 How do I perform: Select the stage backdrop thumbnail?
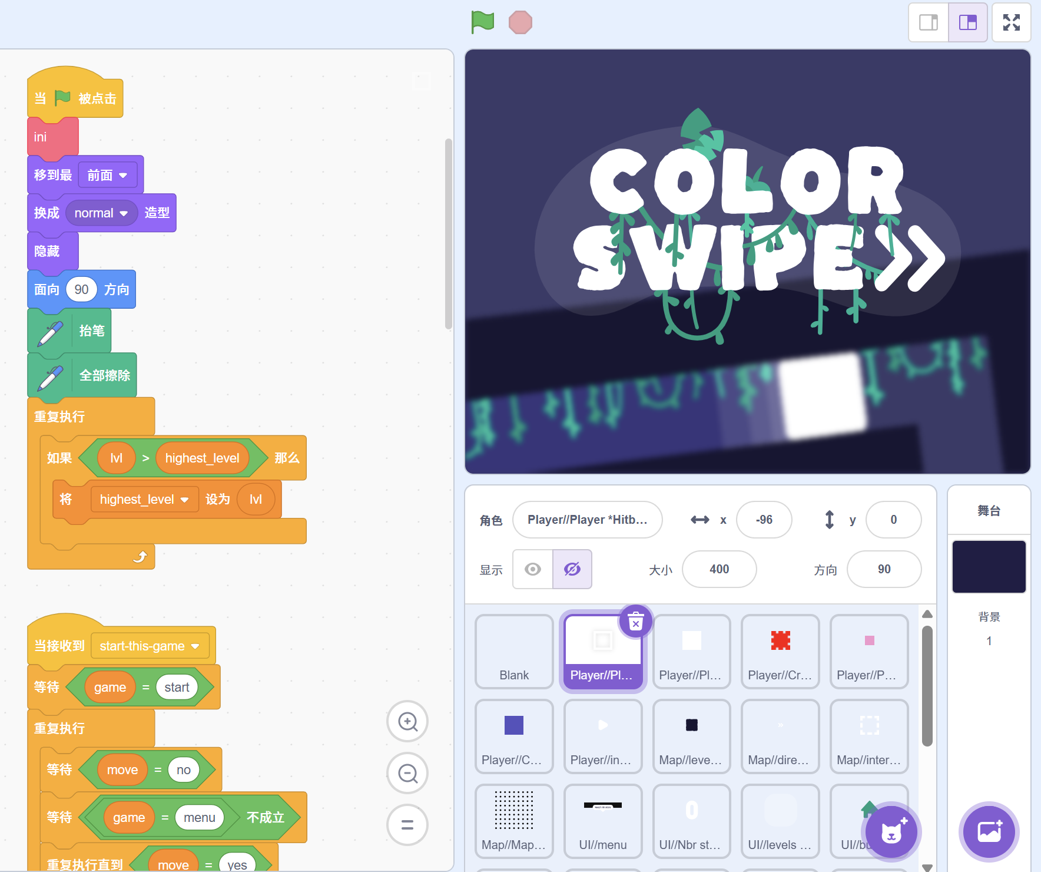tap(989, 567)
